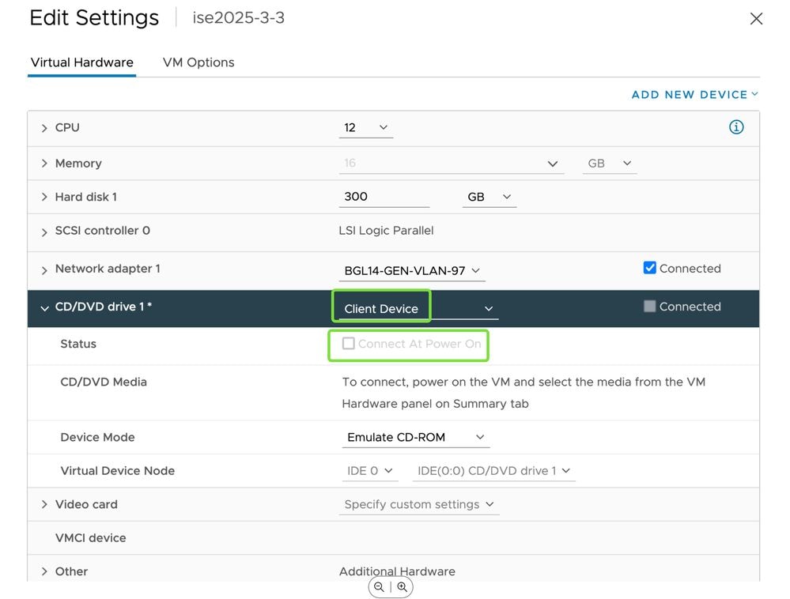Image resolution: width=790 pixels, height=599 pixels.
Task: Click Add New Device button
Action: coord(694,95)
